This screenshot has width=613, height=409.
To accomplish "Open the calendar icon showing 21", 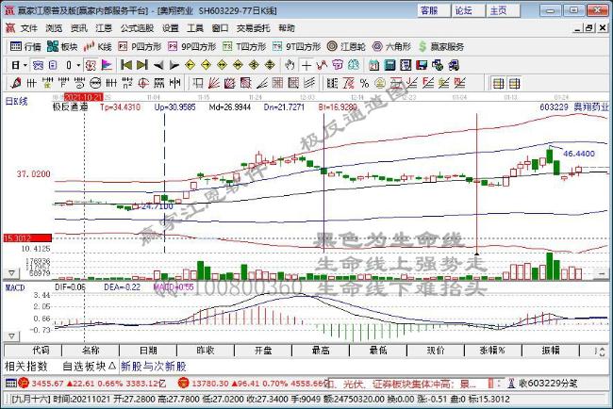I will click(x=373, y=65).
